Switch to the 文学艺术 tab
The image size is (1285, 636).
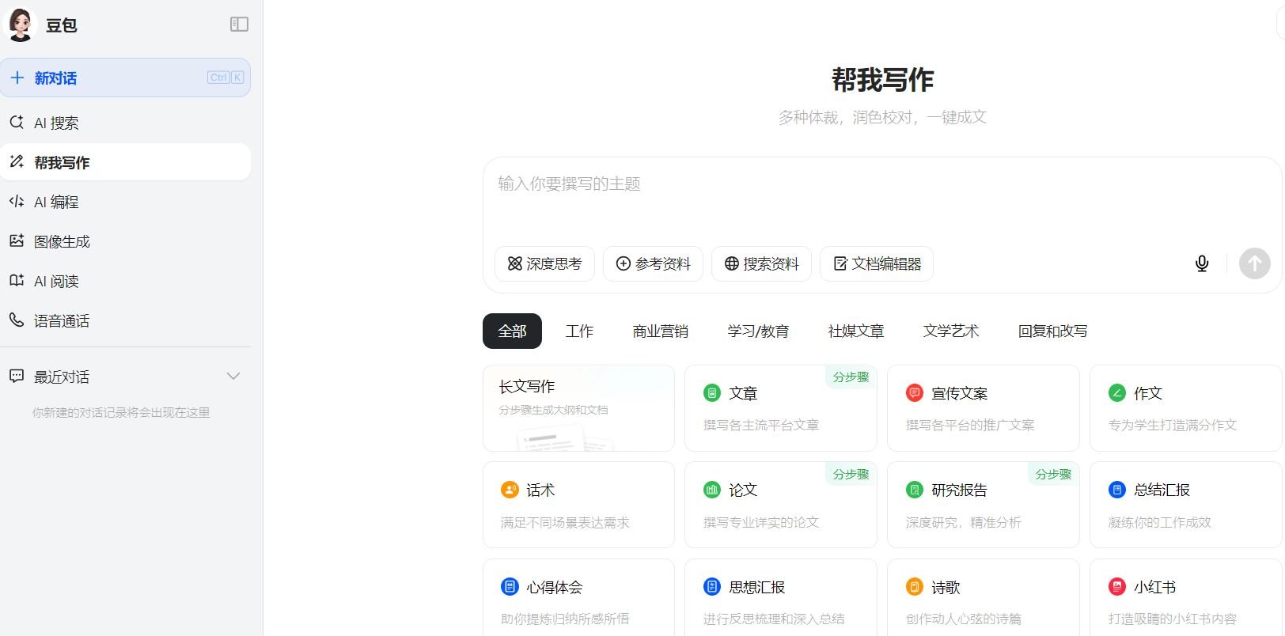pos(950,331)
